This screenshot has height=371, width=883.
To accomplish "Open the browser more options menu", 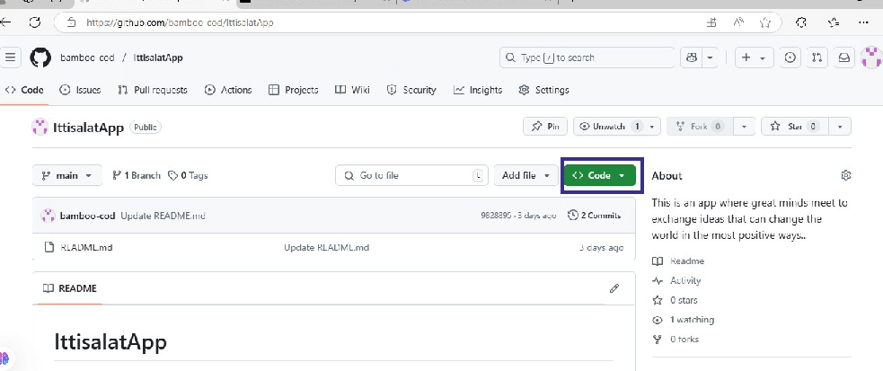I will [864, 22].
